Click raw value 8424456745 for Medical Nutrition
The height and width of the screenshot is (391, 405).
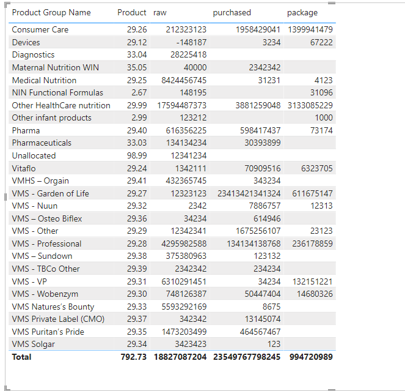pos(184,80)
